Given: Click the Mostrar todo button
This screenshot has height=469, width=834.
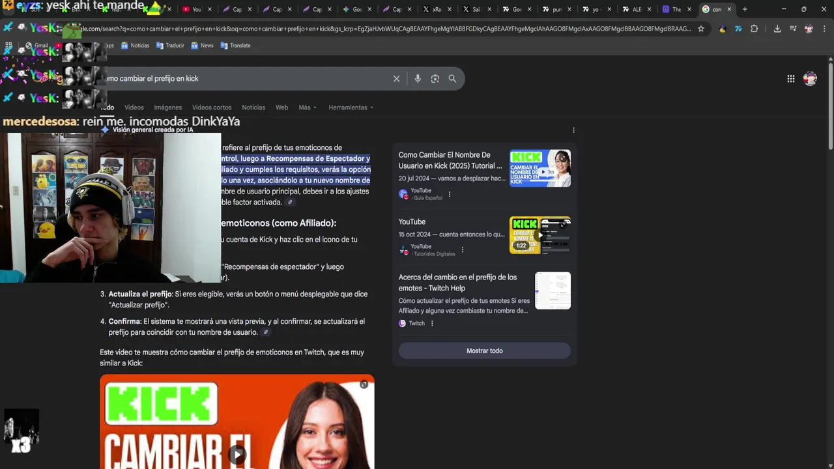Looking at the screenshot, I should tap(485, 351).
